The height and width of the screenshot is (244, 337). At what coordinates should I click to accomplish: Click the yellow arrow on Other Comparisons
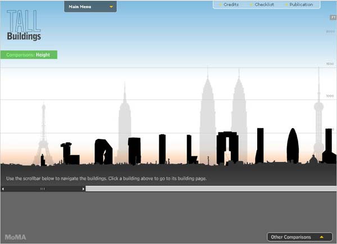coord(321,237)
